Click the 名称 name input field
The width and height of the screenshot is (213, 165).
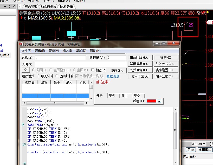click(60, 58)
